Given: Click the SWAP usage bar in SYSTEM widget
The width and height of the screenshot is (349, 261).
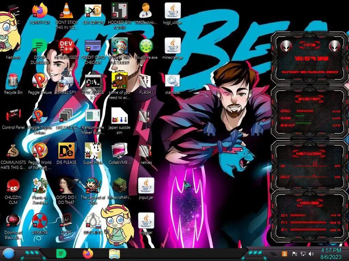Looking at the screenshot, I should coord(303,123).
